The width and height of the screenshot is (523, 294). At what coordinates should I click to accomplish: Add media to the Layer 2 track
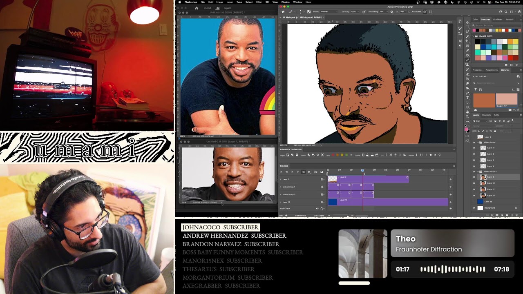[451, 179]
